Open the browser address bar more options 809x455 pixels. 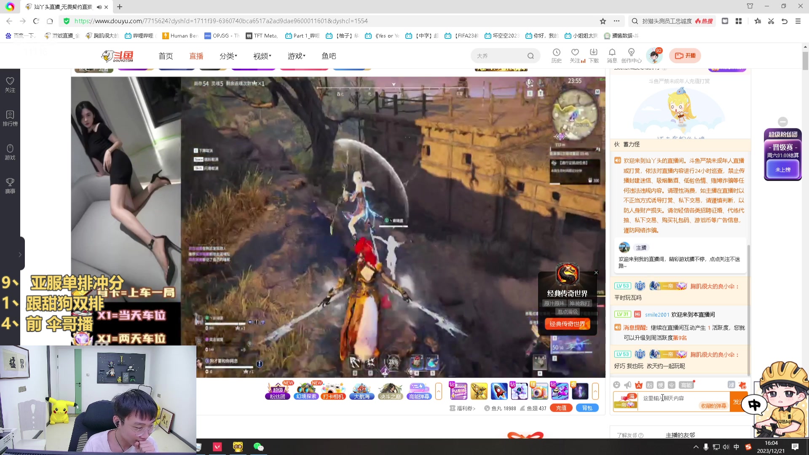click(616, 21)
